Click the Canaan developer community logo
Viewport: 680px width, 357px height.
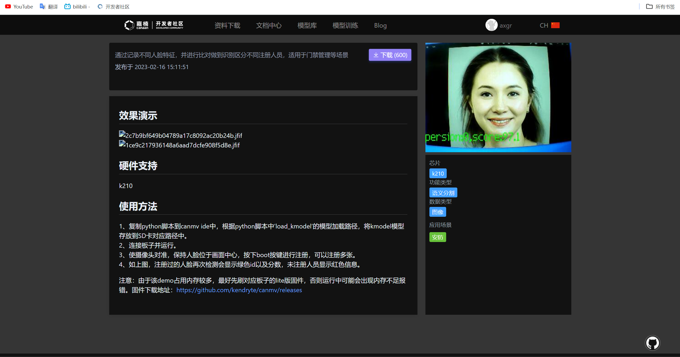(x=154, y=25)
